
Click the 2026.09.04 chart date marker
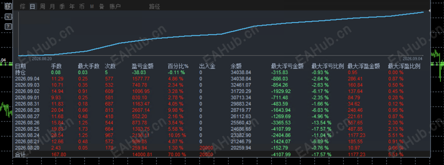click(x=413, y=59)
